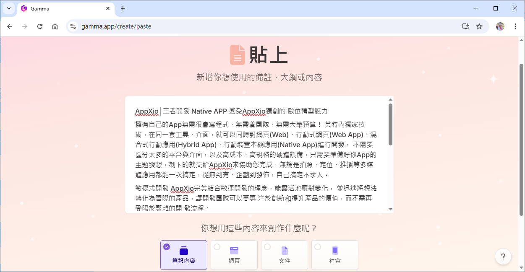Screen dimensions: 525x272
Task: Select the 簡報內容 presentation option card
Action: (184, 255)
